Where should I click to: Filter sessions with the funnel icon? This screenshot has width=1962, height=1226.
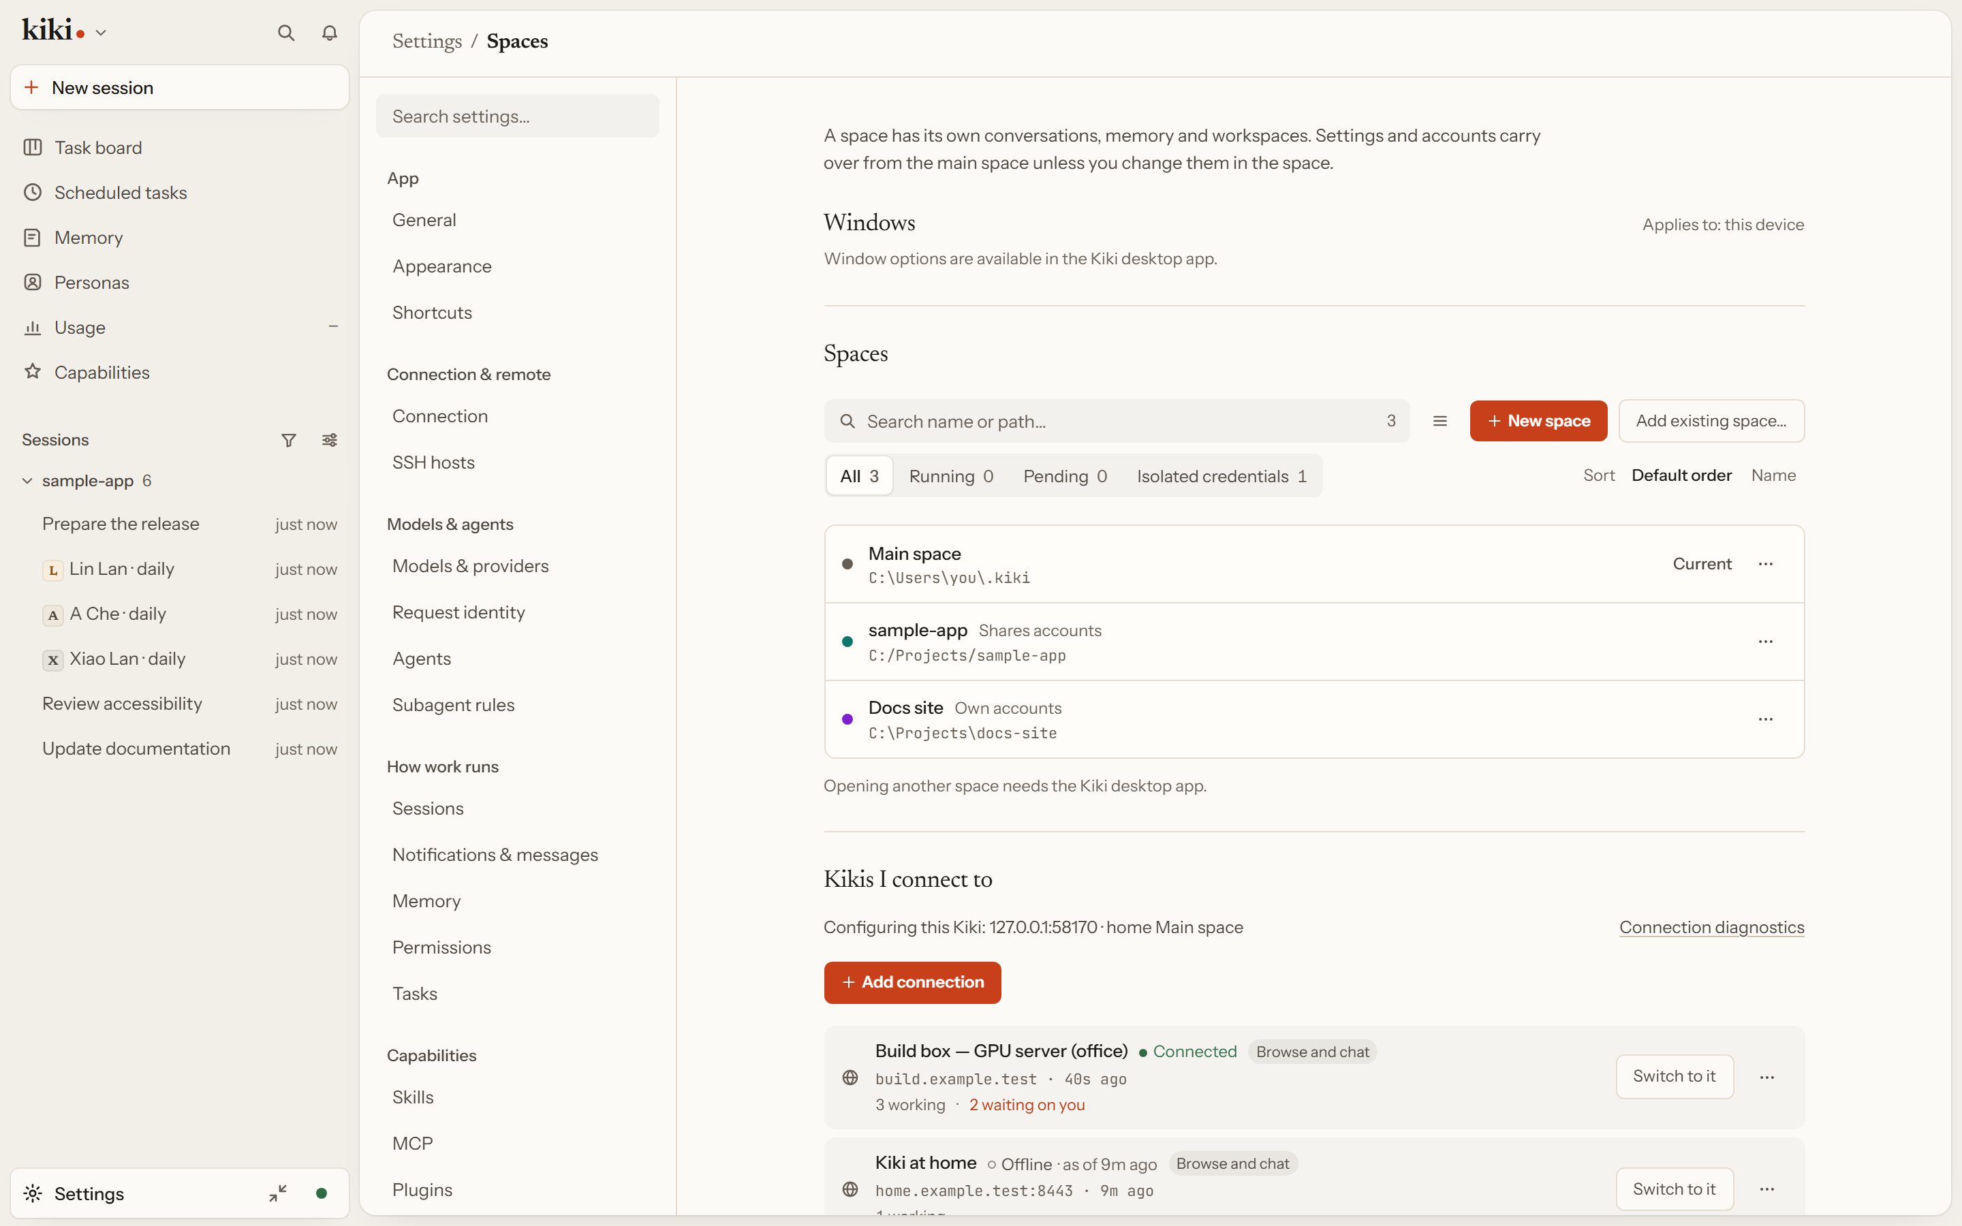coord(289,440)
